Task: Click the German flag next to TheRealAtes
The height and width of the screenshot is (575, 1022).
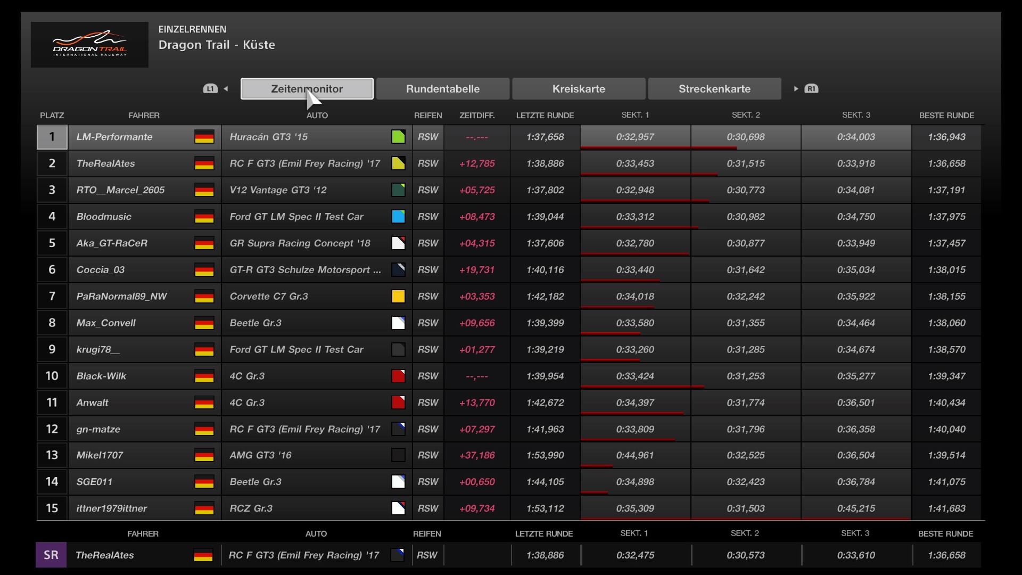Action: tap(204, 163)
